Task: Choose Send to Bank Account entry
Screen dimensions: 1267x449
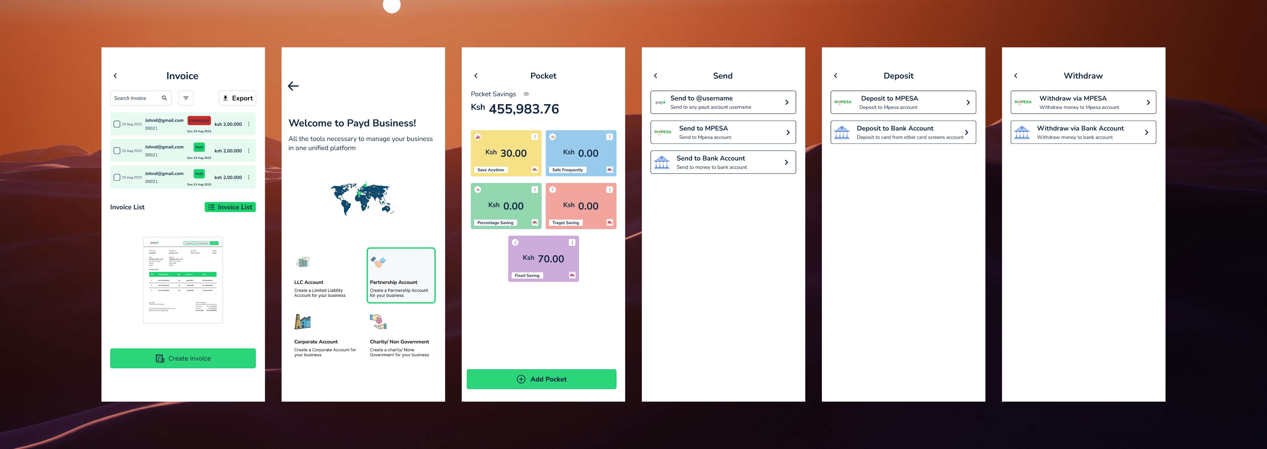Action: 723,162
